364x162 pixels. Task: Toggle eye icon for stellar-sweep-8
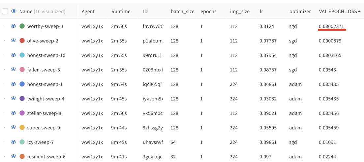point(14,113)
